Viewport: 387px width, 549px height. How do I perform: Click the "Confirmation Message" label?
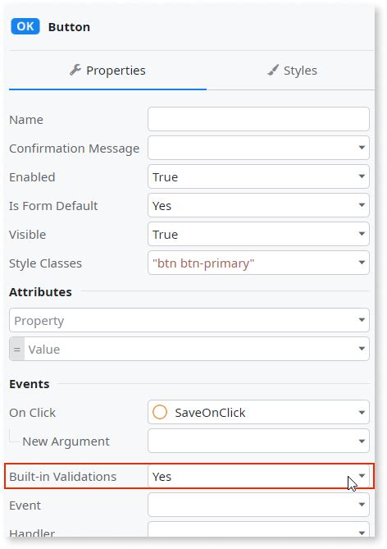click(x=74, y=149)
